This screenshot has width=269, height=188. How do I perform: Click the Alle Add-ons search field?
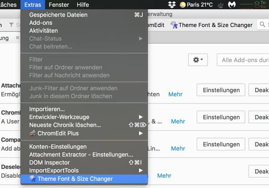tap(244, 60)
